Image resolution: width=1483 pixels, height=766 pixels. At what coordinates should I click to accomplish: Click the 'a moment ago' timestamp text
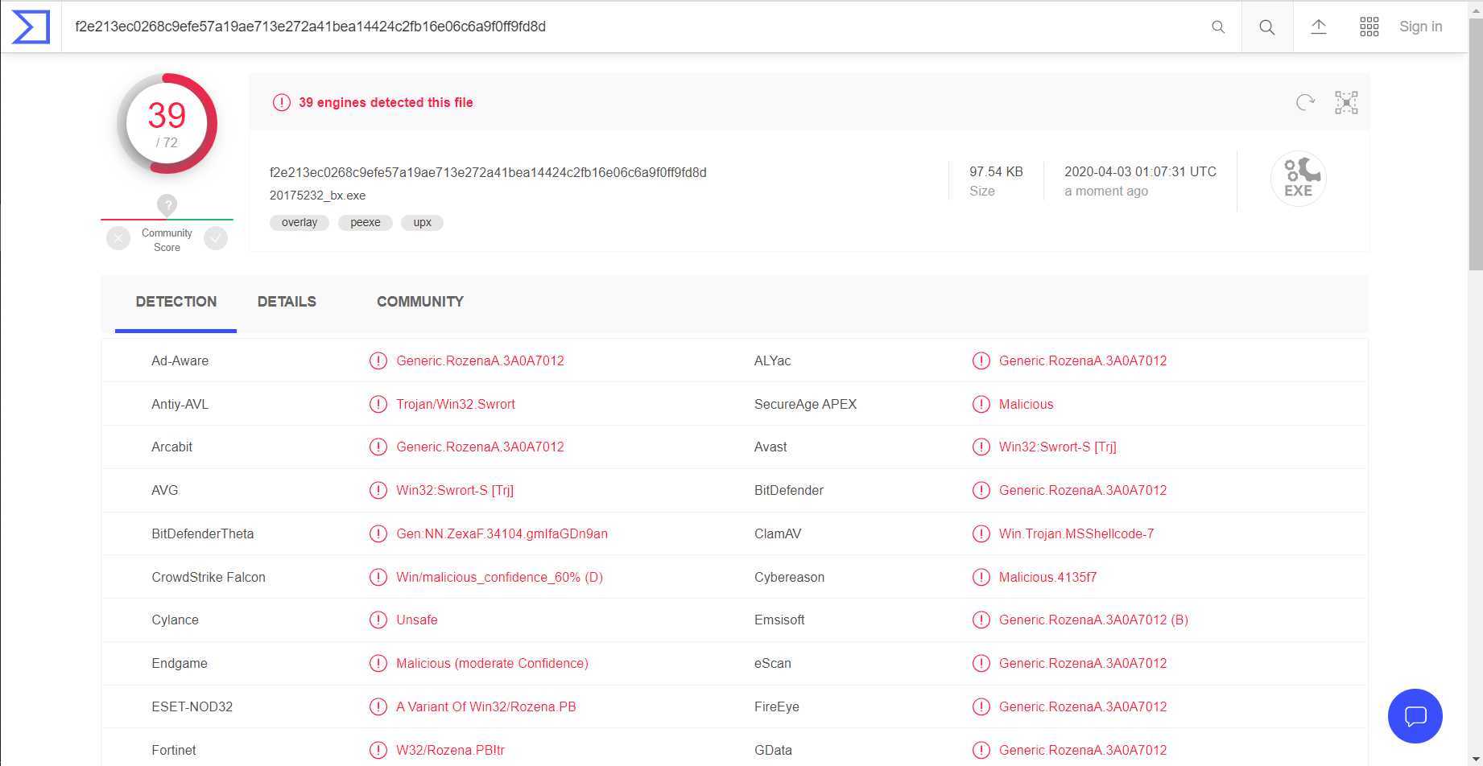1106,191
